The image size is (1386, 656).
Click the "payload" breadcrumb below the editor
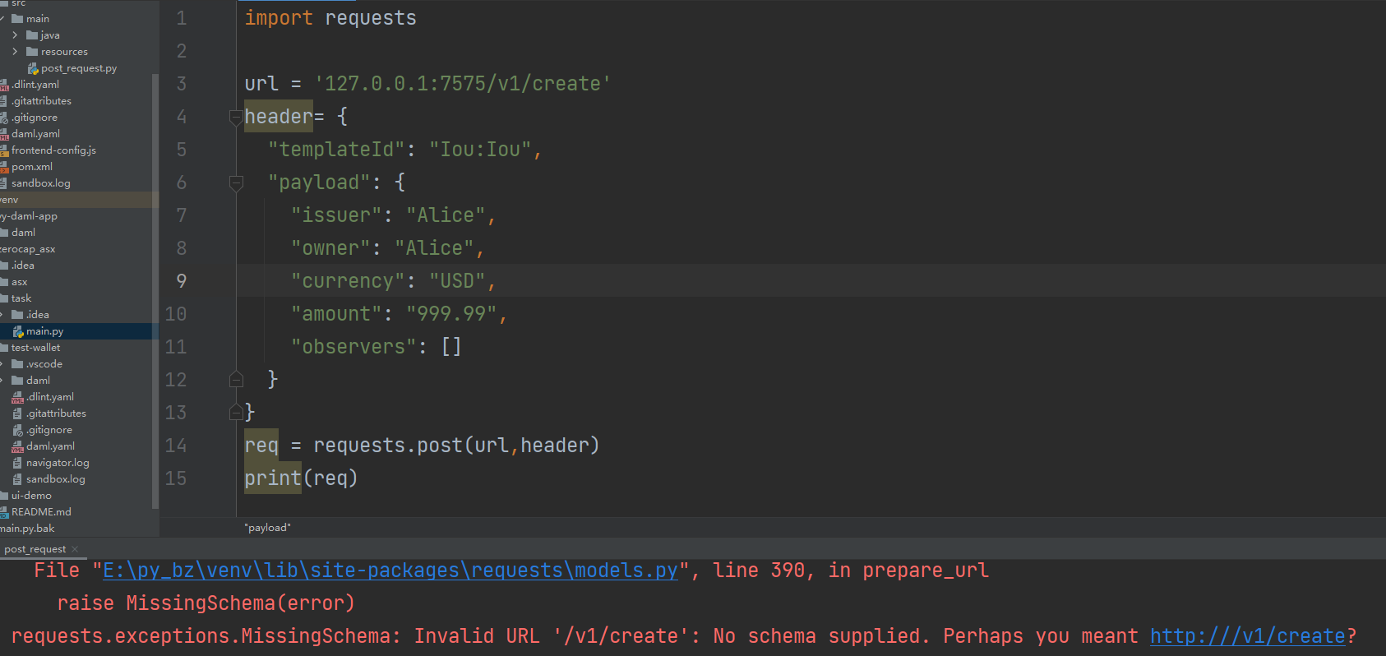(267, 528)
